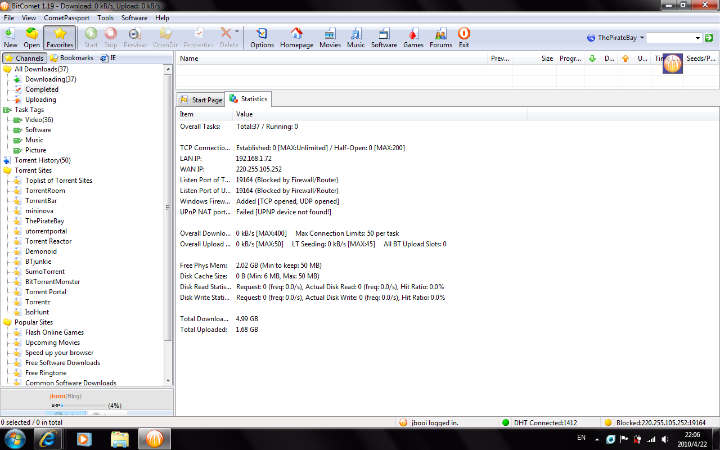Viewport: 720px width, 450px height.
Task: Open the CometPassport menu
Action: [66, 18]
